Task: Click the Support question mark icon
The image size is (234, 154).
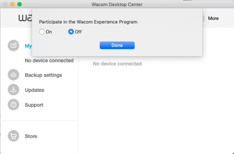Action: coord(14,104)
